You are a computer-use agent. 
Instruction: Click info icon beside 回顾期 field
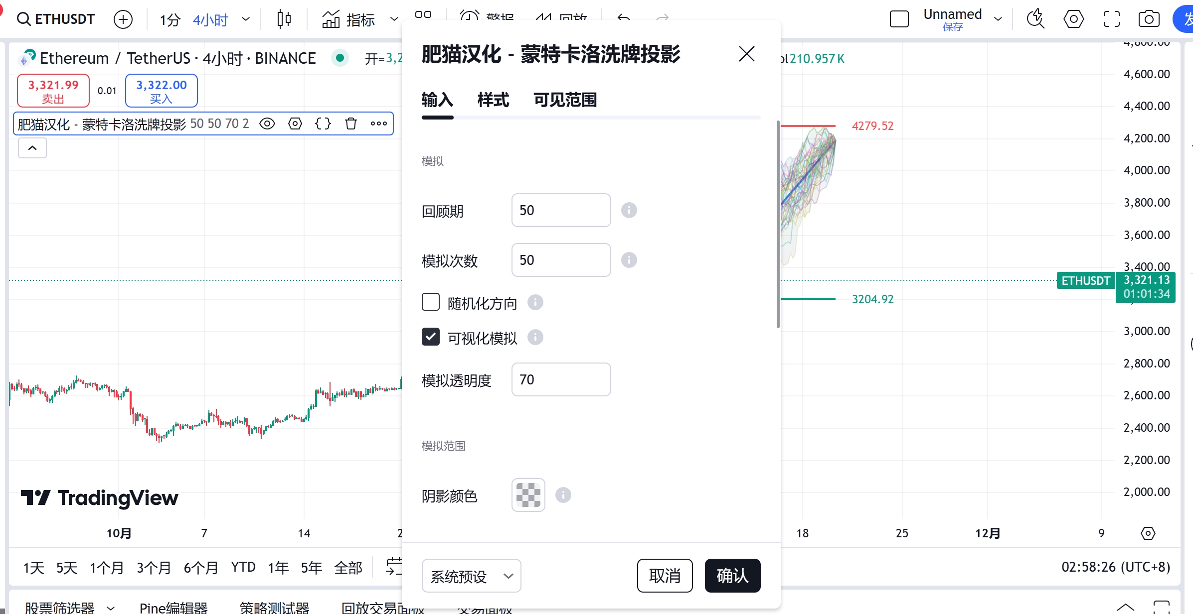pyautogui.click(x=629, y=210)
